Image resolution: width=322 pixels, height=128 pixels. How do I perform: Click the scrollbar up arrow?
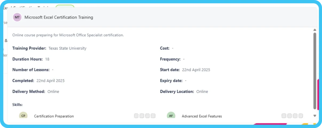point(315,30)
